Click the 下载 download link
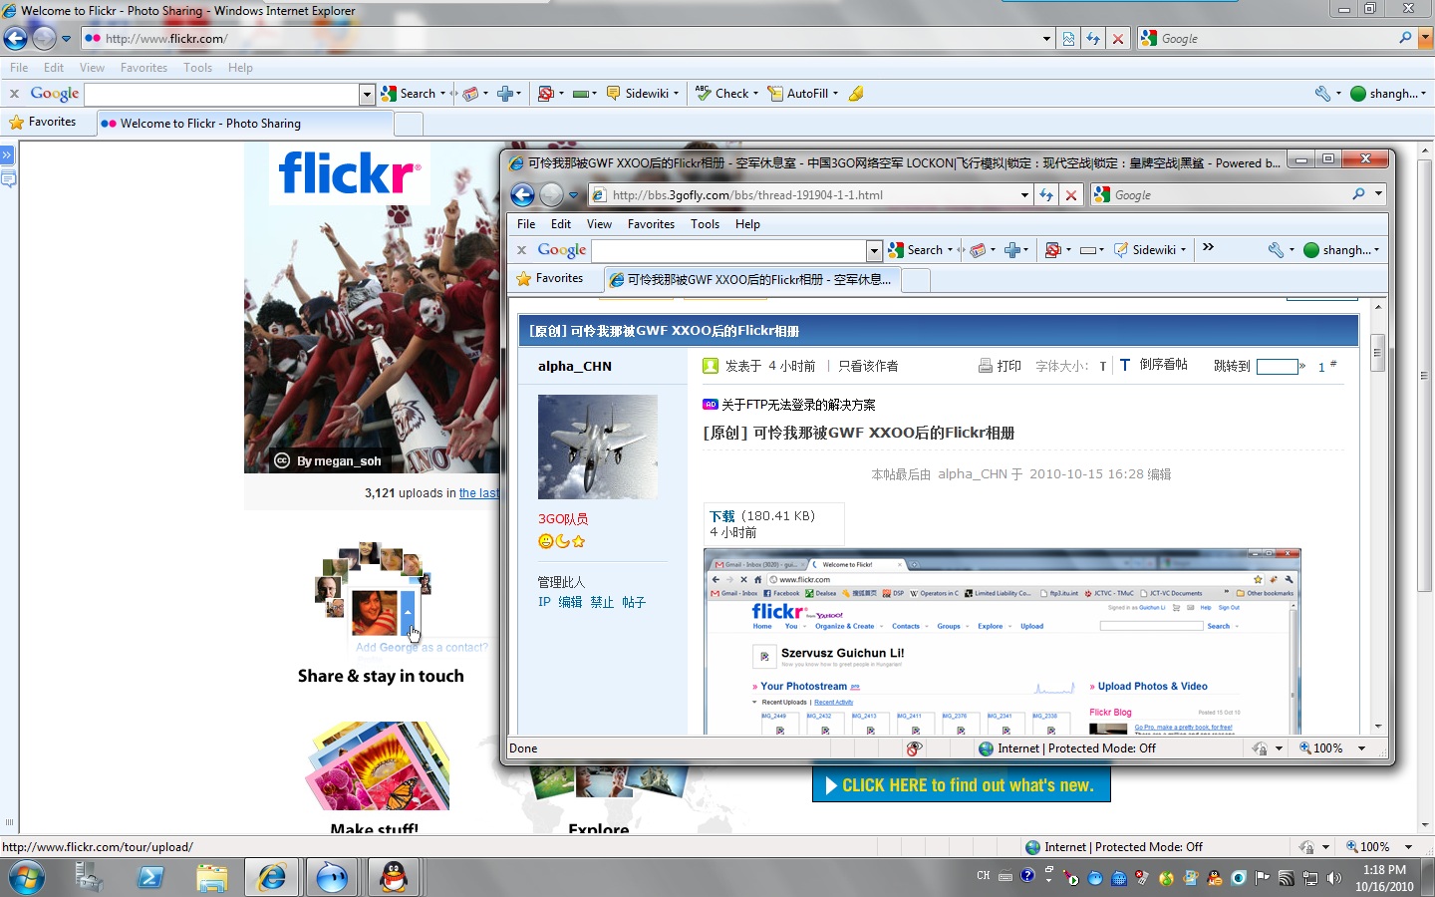The width and height of the screenshot is (1435, 897). click(721, 516)
